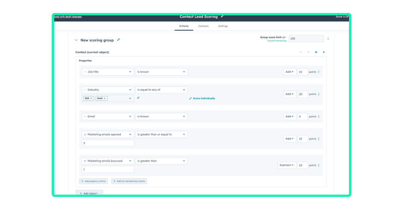Collapse the New scoring group chevron
The image size is (403, 210).
click(76, 40)
